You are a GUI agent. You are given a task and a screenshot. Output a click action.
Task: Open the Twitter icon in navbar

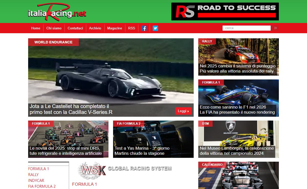click(x=155, y=28)
